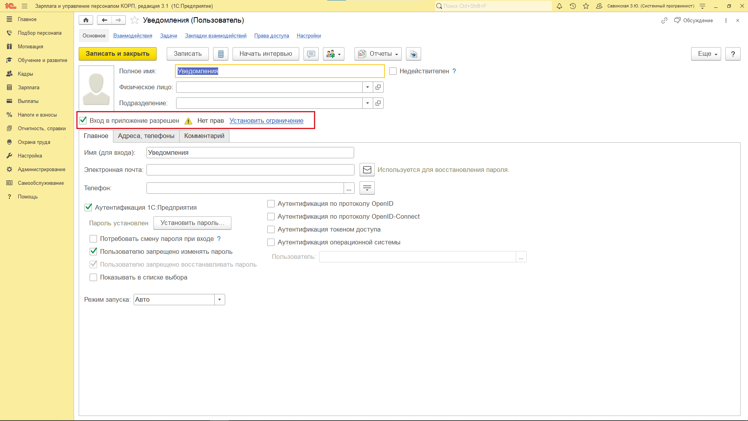
Task: Add form to favorites star
Action: tap(134, 20)
